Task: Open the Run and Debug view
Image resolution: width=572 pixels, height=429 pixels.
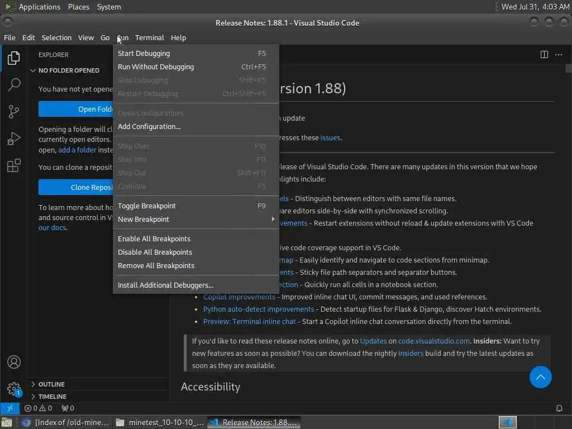Action: click(13, 139)
